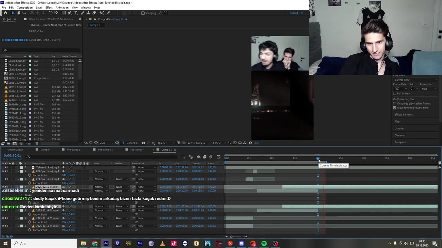
Task: Click the Comp 11 breadcrumb link
Action: coord(95,25)
